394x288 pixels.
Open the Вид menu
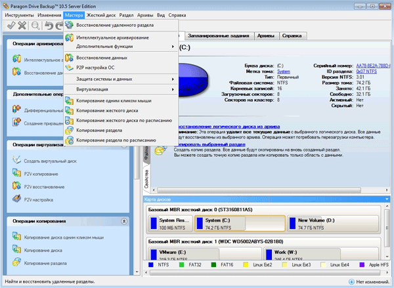click(x=161, y=15)
